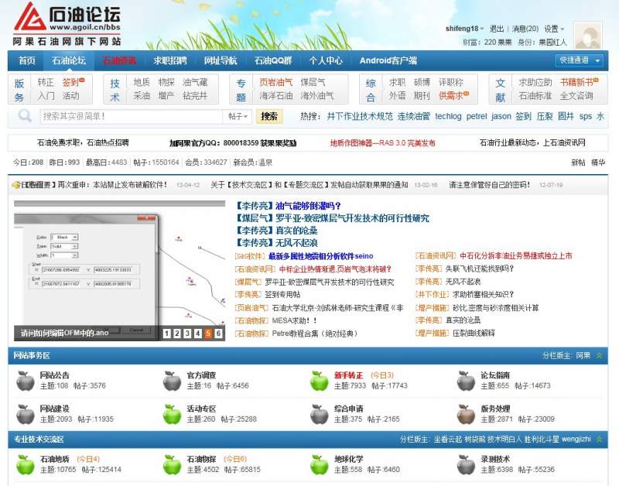Click the 签到 check-in link
Image resolution: width=619 pixels, height=486 pixels.
click(70, 82)
